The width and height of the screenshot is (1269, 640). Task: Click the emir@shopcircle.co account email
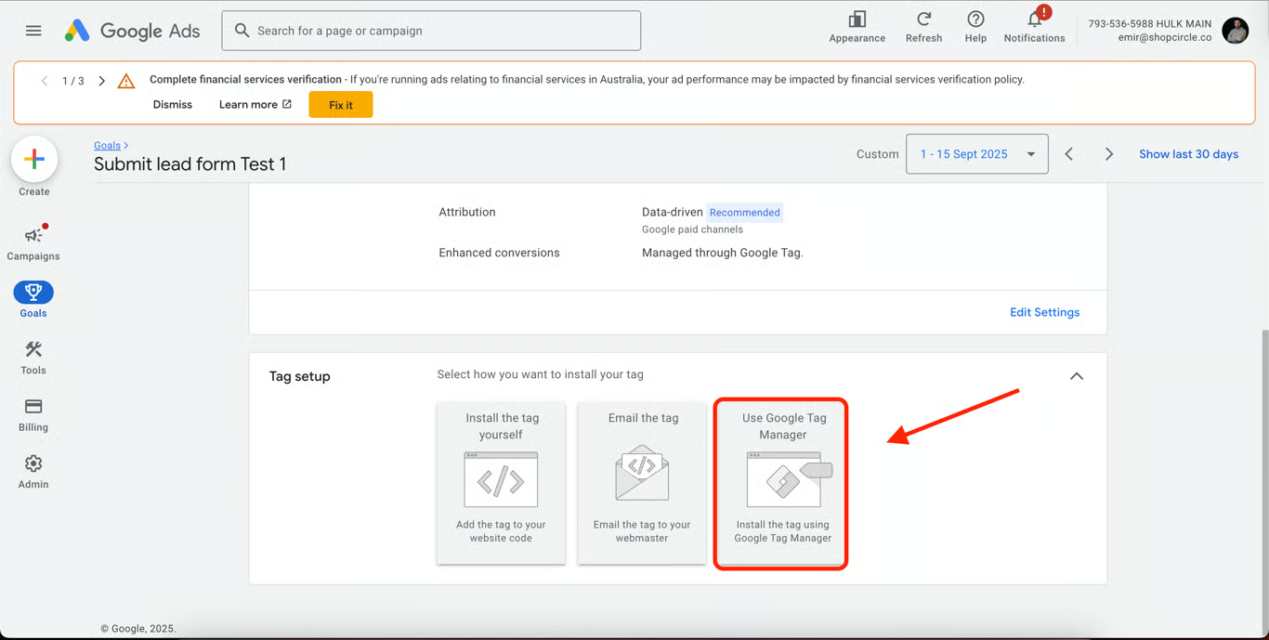(1165, 37)
